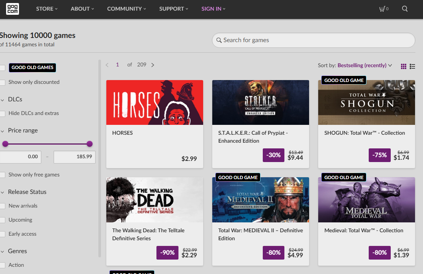Collapse the DLCs section
The image size is (423, 274).
click(11, 99)
